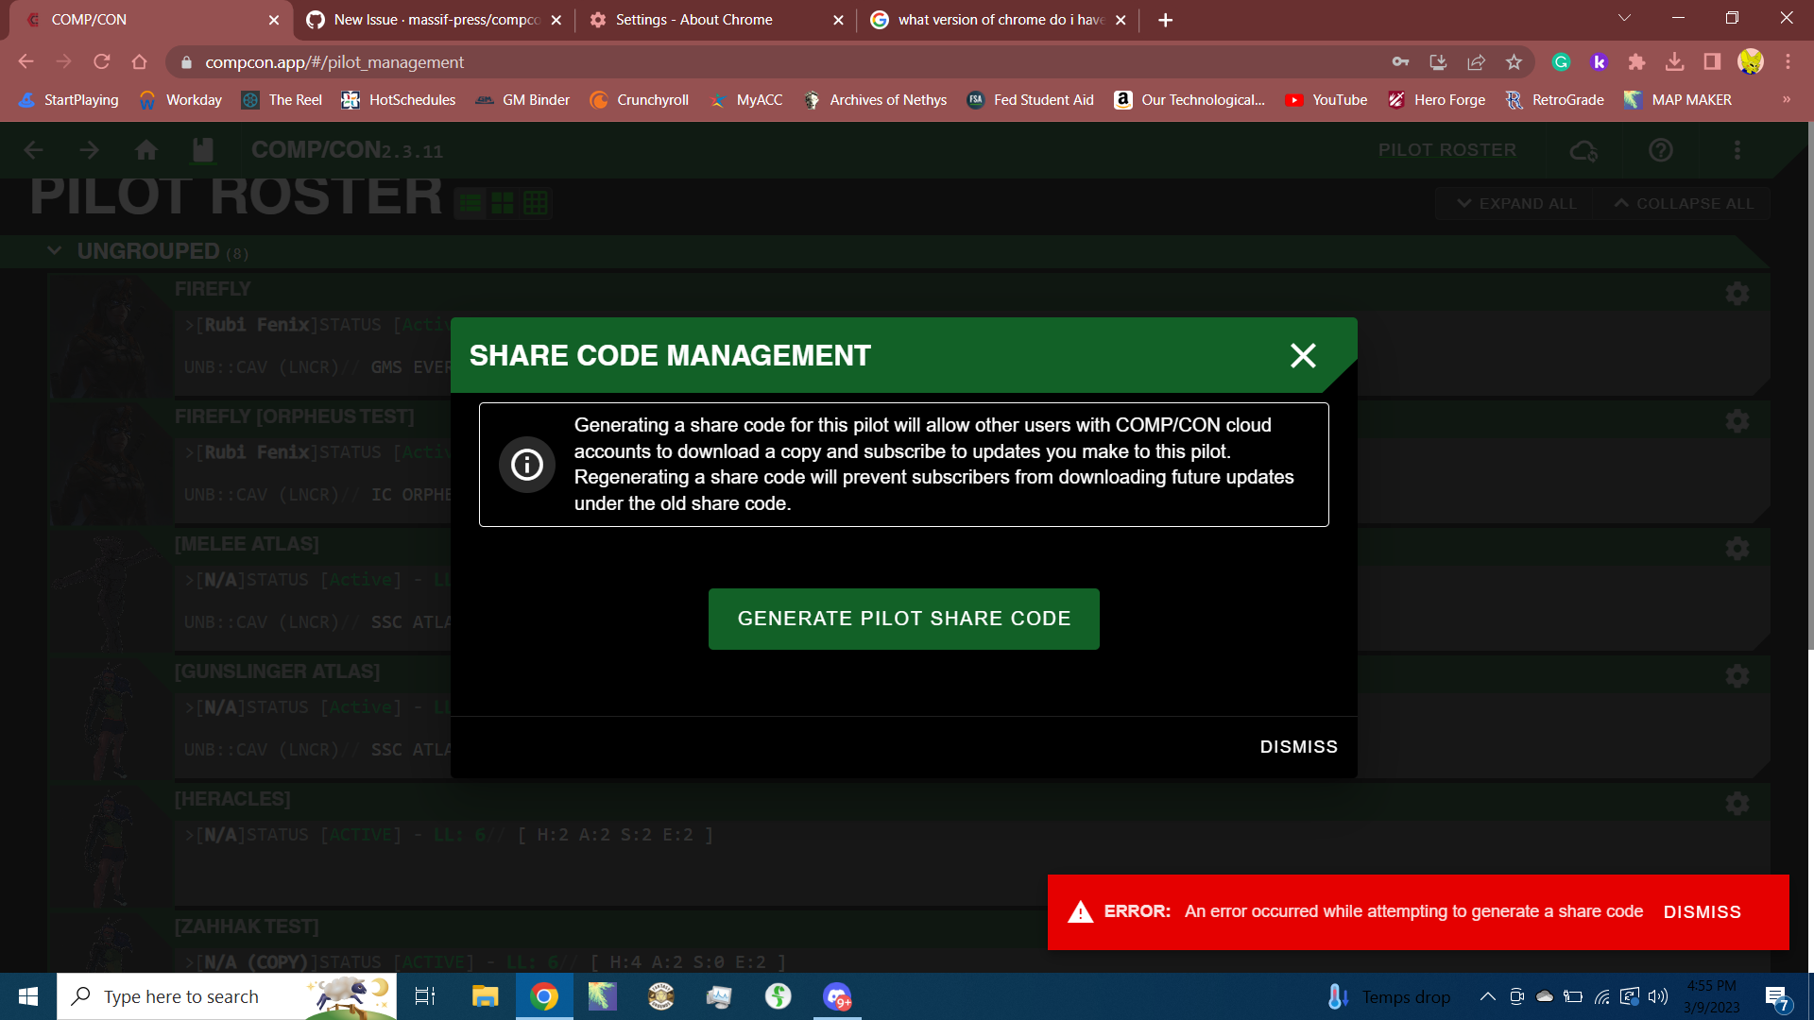The image size is (1814, 1020).
Task: Open the three-dot overflow menu
Action: 1737,150
